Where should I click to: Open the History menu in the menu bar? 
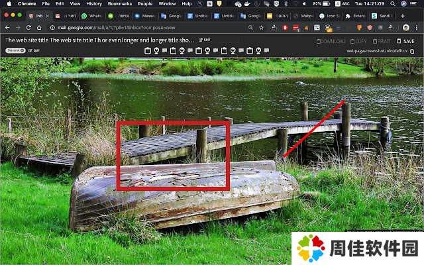point(94,4)
